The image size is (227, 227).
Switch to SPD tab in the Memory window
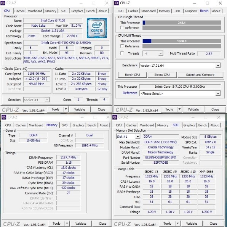[x=65, y=125]
